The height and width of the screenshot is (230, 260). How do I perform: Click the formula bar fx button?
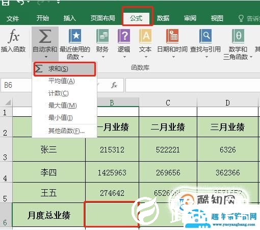[114, 85]
